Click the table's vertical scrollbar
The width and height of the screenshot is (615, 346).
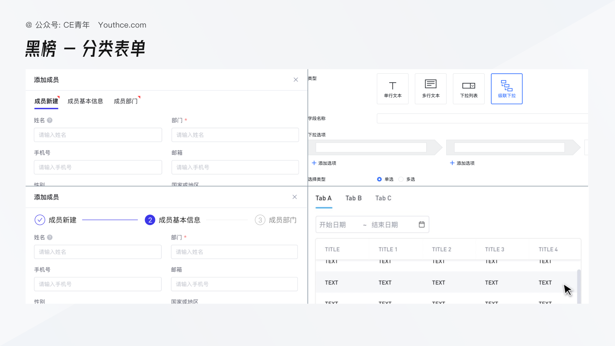click(579, 286)
